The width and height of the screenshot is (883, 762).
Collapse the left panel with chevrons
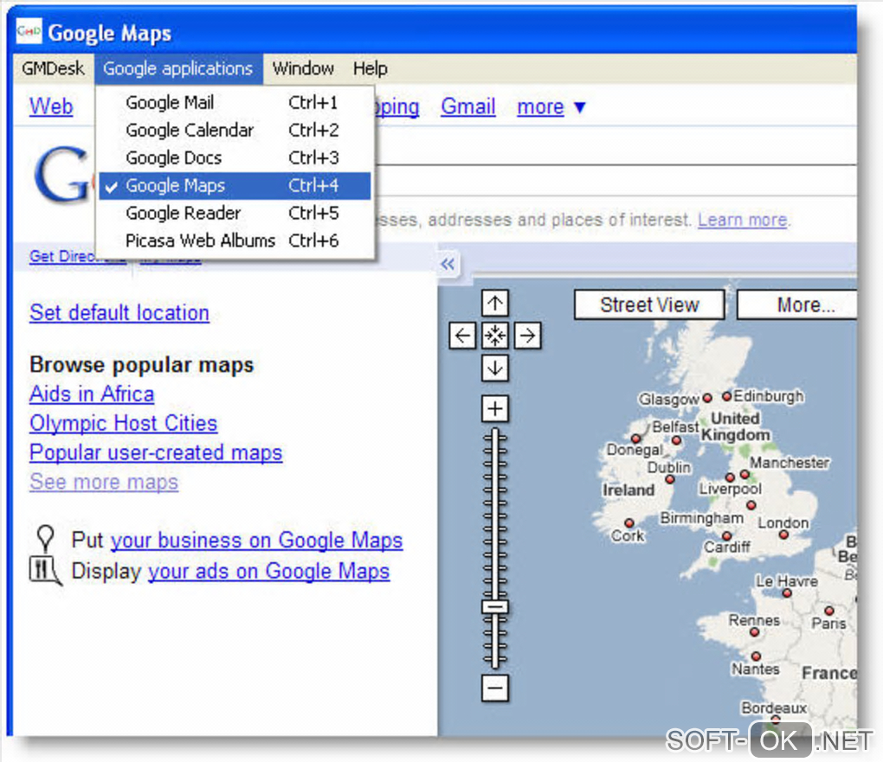[x=448, y=265]
